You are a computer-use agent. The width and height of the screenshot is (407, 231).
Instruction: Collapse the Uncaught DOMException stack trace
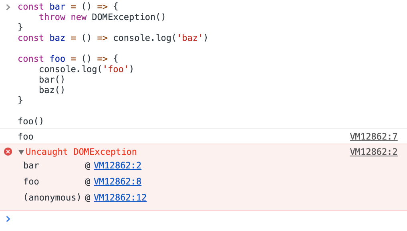pos(21,152)
